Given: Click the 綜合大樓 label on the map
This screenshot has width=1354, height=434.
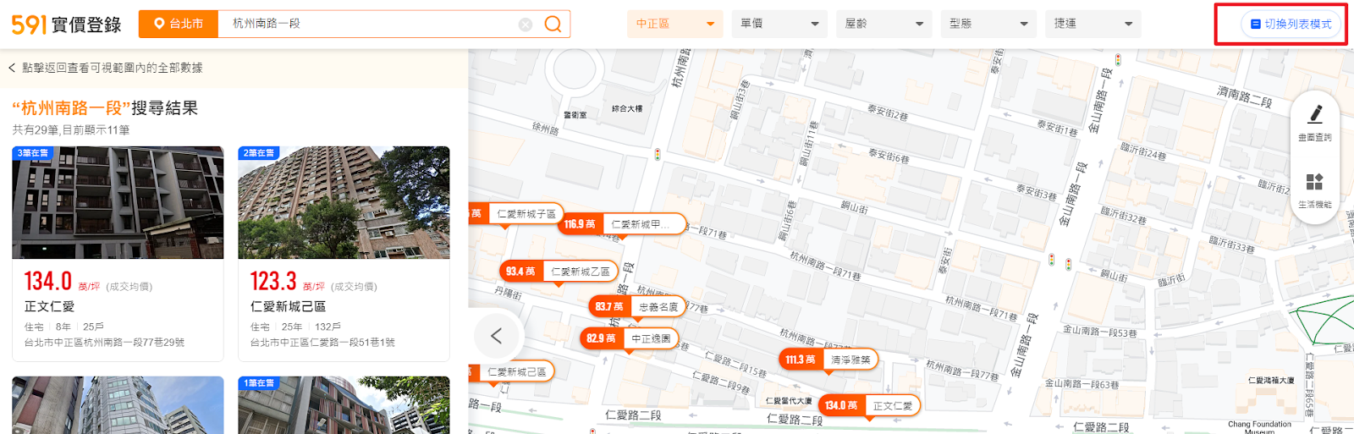Looking at the screenshot, I should click(627, 109).
